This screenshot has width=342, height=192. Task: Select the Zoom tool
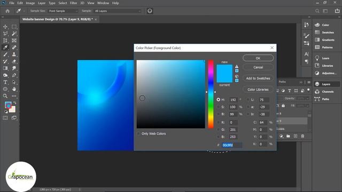coord(5,96)
